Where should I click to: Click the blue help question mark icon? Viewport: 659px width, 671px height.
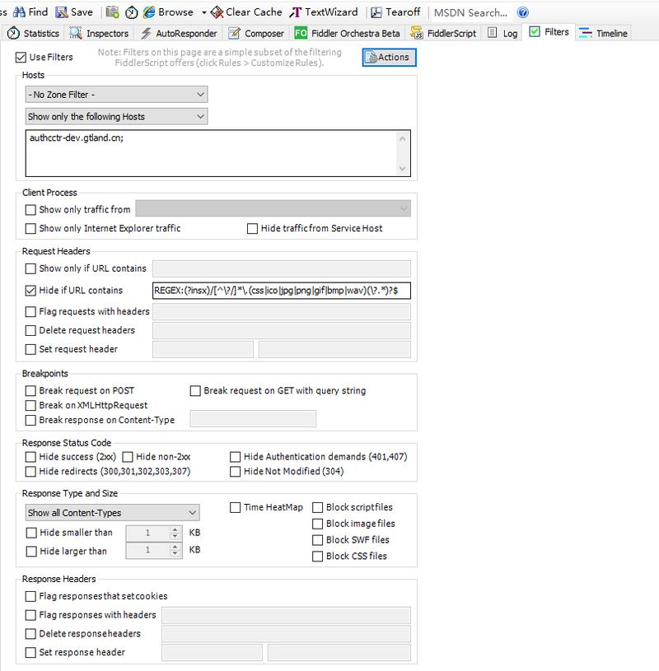click(x=523, y=12)
